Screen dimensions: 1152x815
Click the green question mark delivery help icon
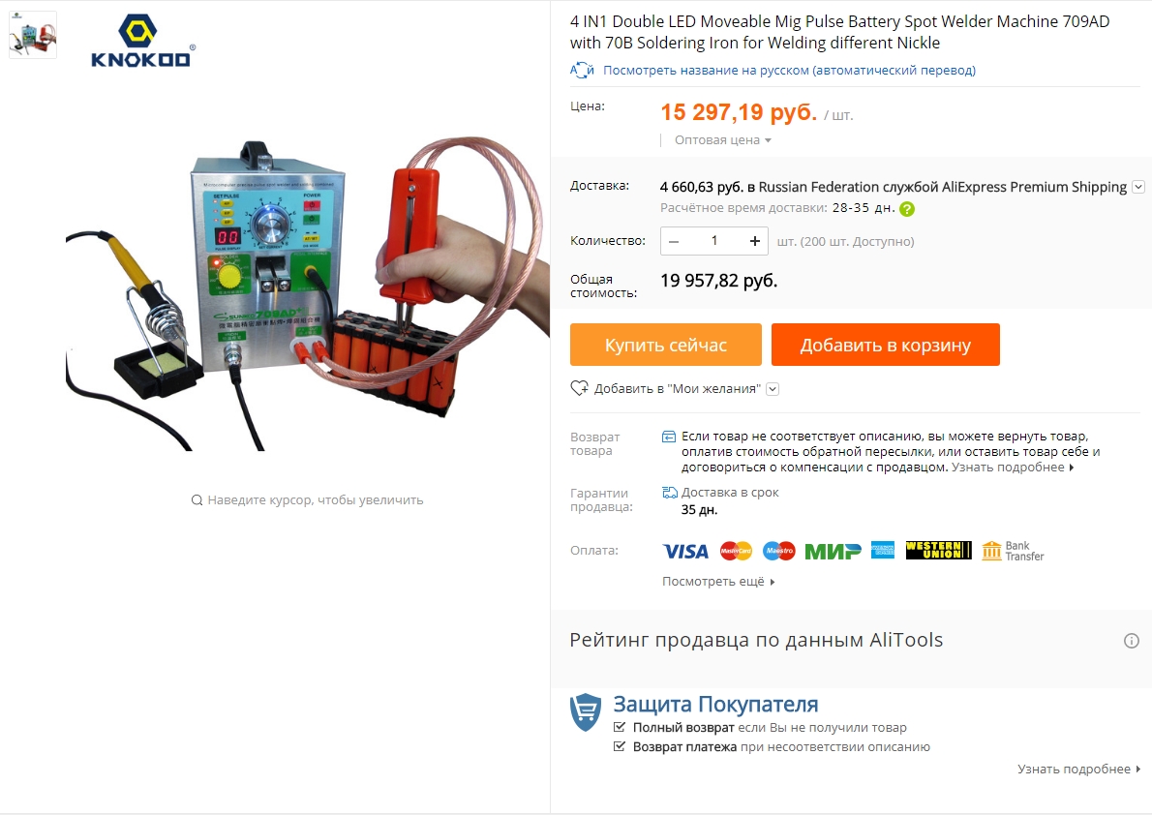point(907,209)
